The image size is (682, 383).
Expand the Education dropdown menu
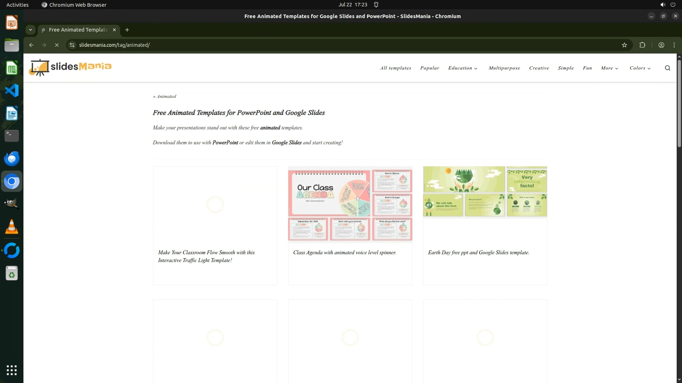click(462, 68)
